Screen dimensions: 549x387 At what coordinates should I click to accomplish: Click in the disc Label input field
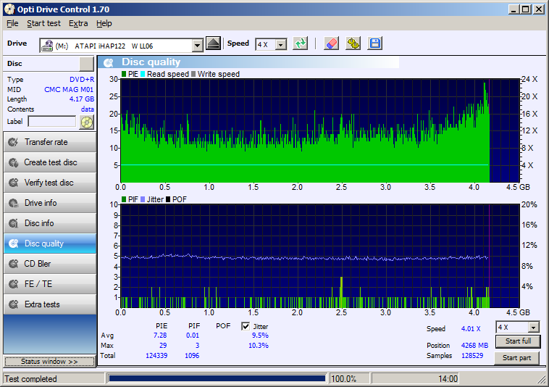(52, 122)
